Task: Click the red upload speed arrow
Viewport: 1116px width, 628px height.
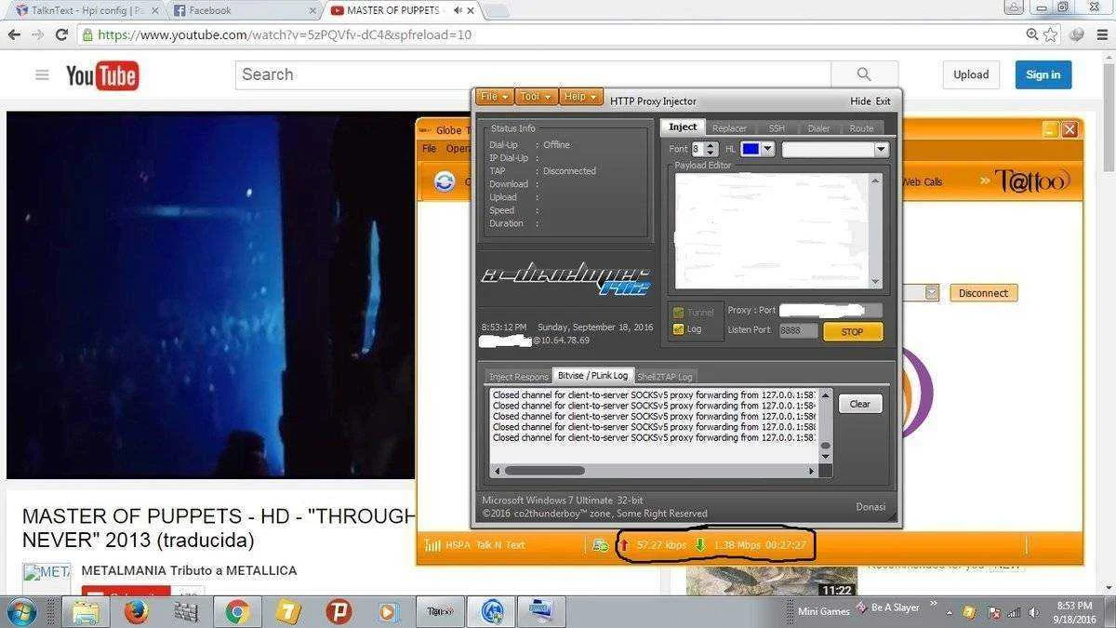Action: (x=624, y=544)
